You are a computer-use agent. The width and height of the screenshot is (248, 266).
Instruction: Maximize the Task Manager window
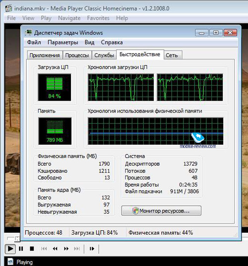tap(216, 33)
